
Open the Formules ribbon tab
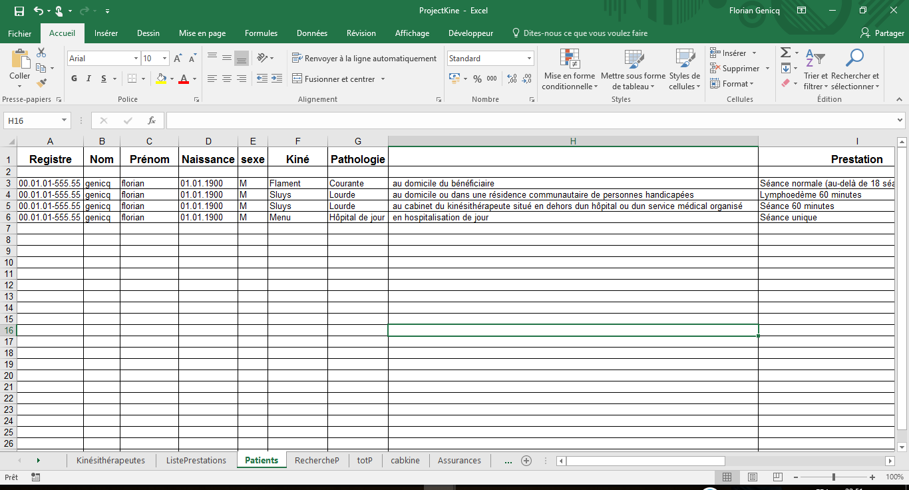[x=261, y=33]
